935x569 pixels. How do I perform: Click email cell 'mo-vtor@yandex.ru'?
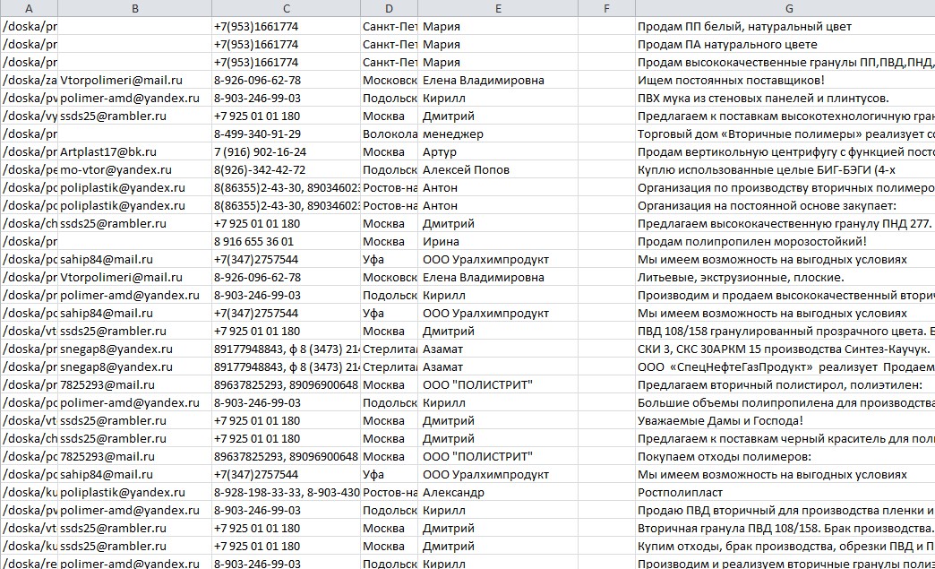click(x=134, y=169)
